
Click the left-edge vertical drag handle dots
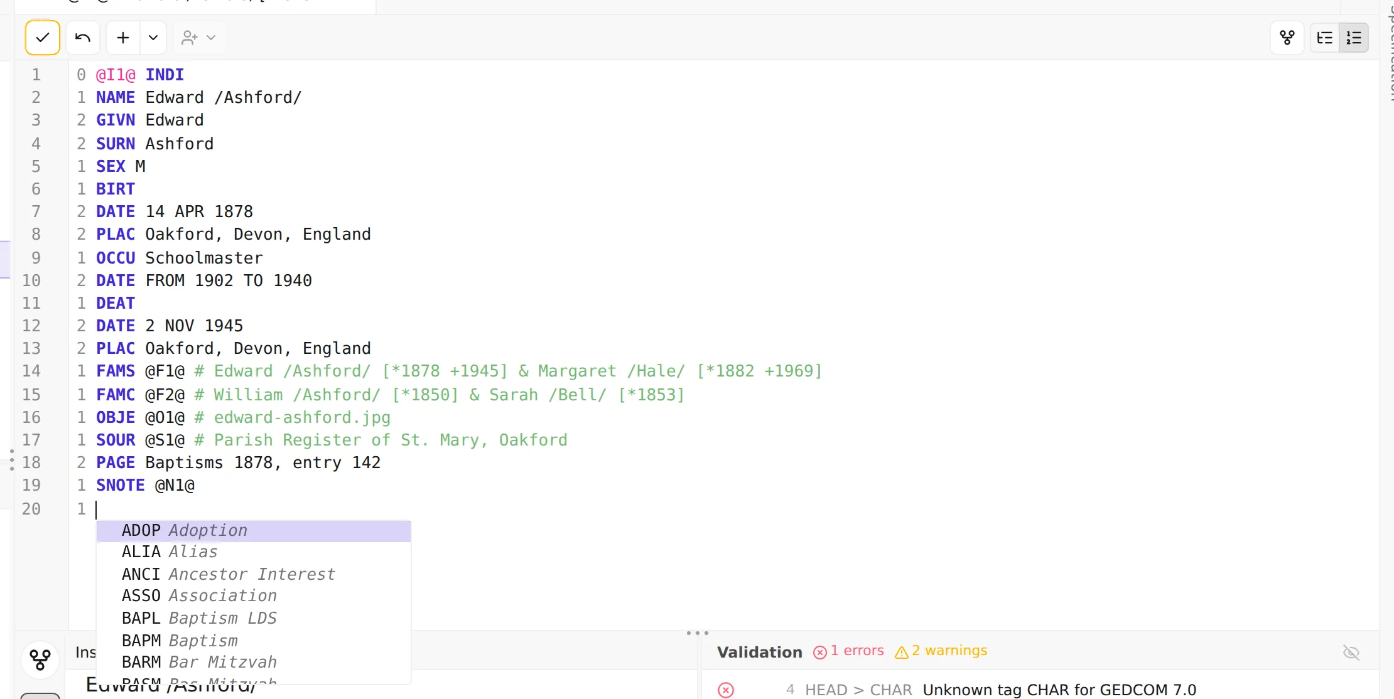coord(11,460)
